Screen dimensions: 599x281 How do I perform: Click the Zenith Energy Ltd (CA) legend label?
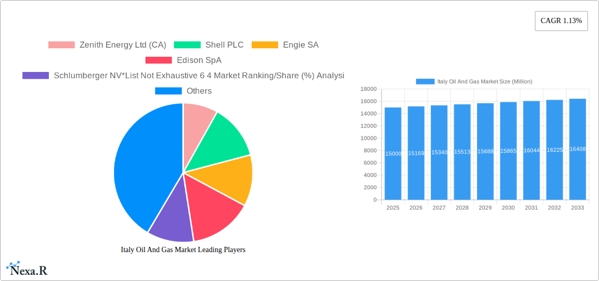(122, 45)
